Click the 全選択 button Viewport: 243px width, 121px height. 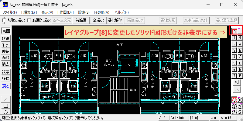98,20
